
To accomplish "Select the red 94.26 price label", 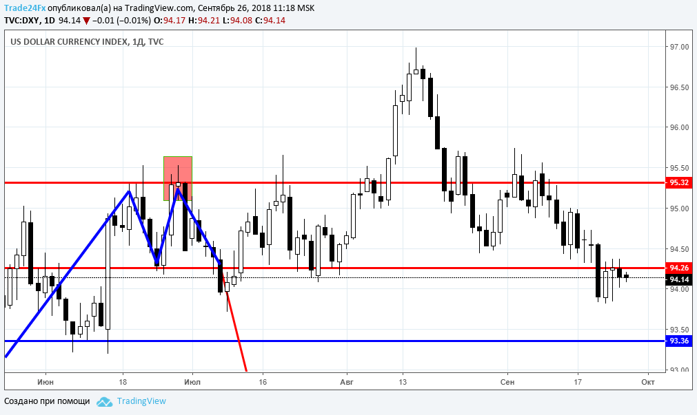I will coord(679,268).
